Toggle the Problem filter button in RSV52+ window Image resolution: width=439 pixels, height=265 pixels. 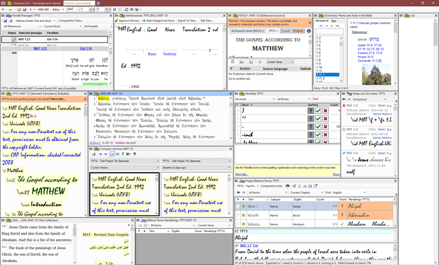pyautogui.click(x=298, y=31)
